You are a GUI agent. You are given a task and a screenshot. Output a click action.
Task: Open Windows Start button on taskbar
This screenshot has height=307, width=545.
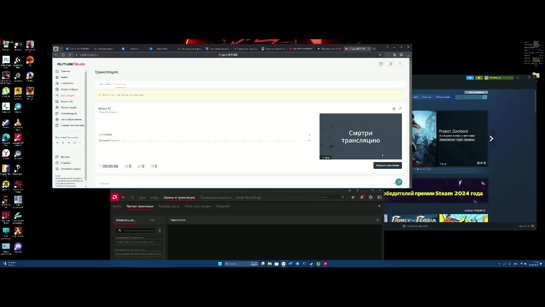[x=220, y=264]
